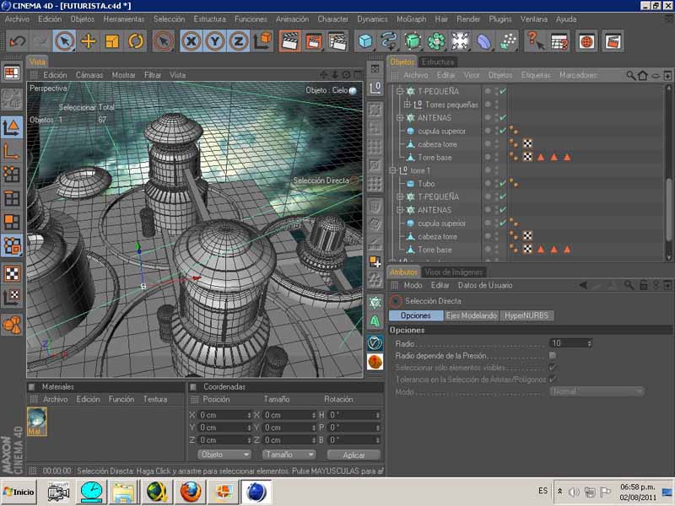
Task: Click the green Array modeling icon
Action: [x=436, y=41]
